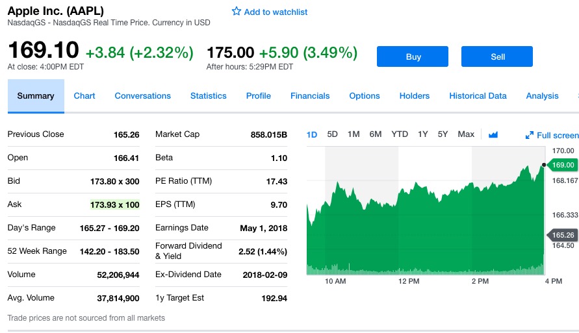Go to the Profile tab
Viewport: 579px width, 333px height.
[259, 96]
